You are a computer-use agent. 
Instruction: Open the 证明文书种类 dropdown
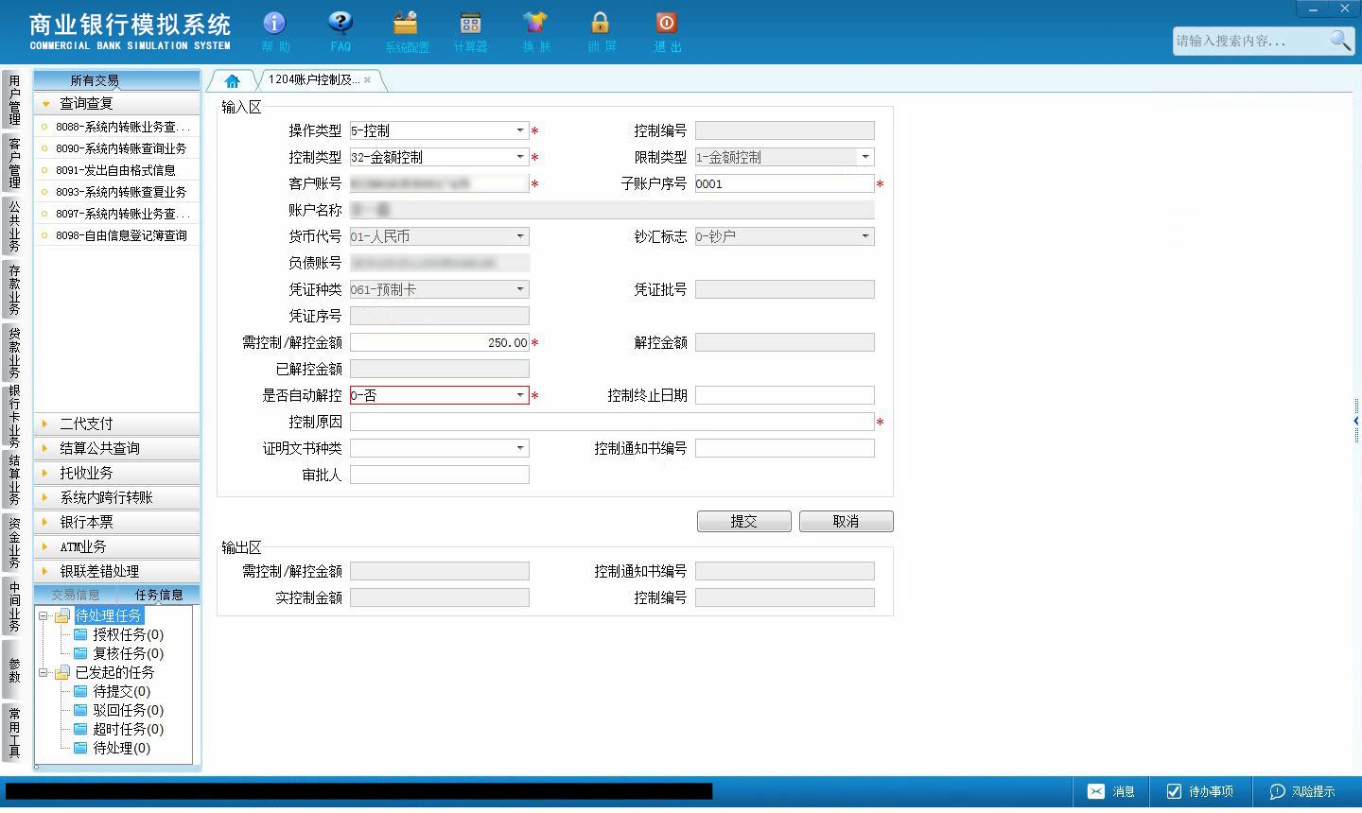click(520, 448)
